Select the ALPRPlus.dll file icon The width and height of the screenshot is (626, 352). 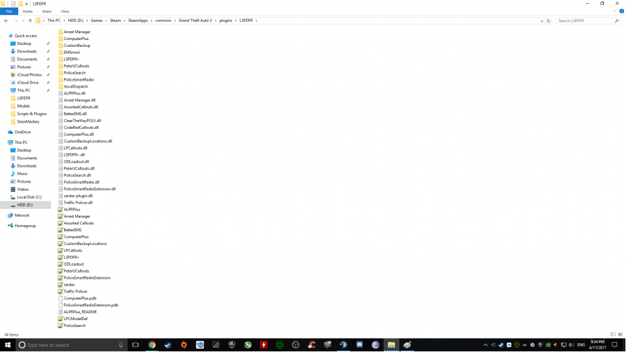click(x=60, y=93)
